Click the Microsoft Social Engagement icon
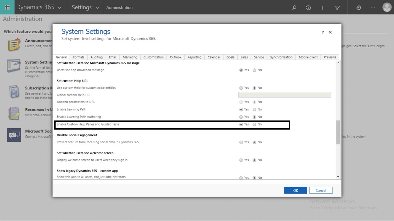 pyautogui.click(x=14, y=135)
